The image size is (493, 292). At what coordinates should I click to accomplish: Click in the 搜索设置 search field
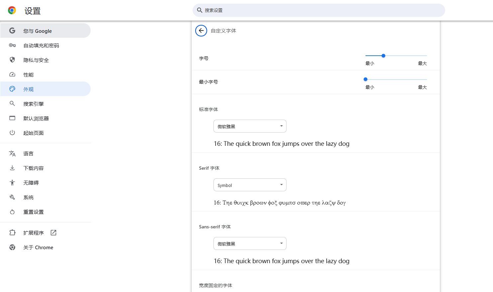click(319, 10)
